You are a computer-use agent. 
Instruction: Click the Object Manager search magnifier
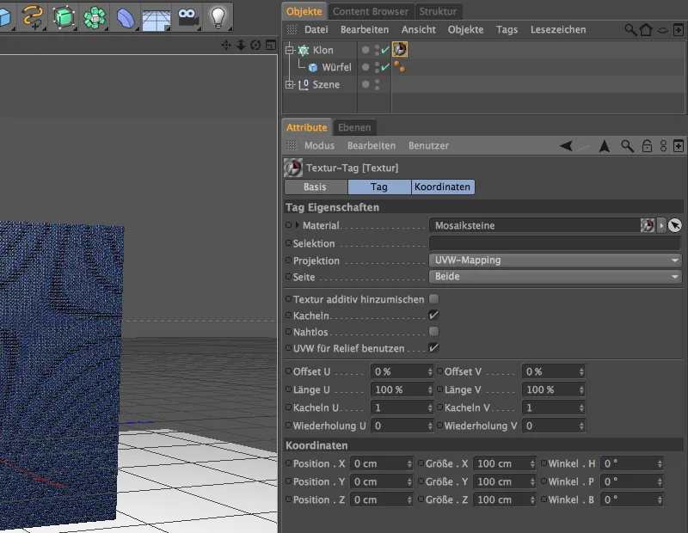pos(630,30)
